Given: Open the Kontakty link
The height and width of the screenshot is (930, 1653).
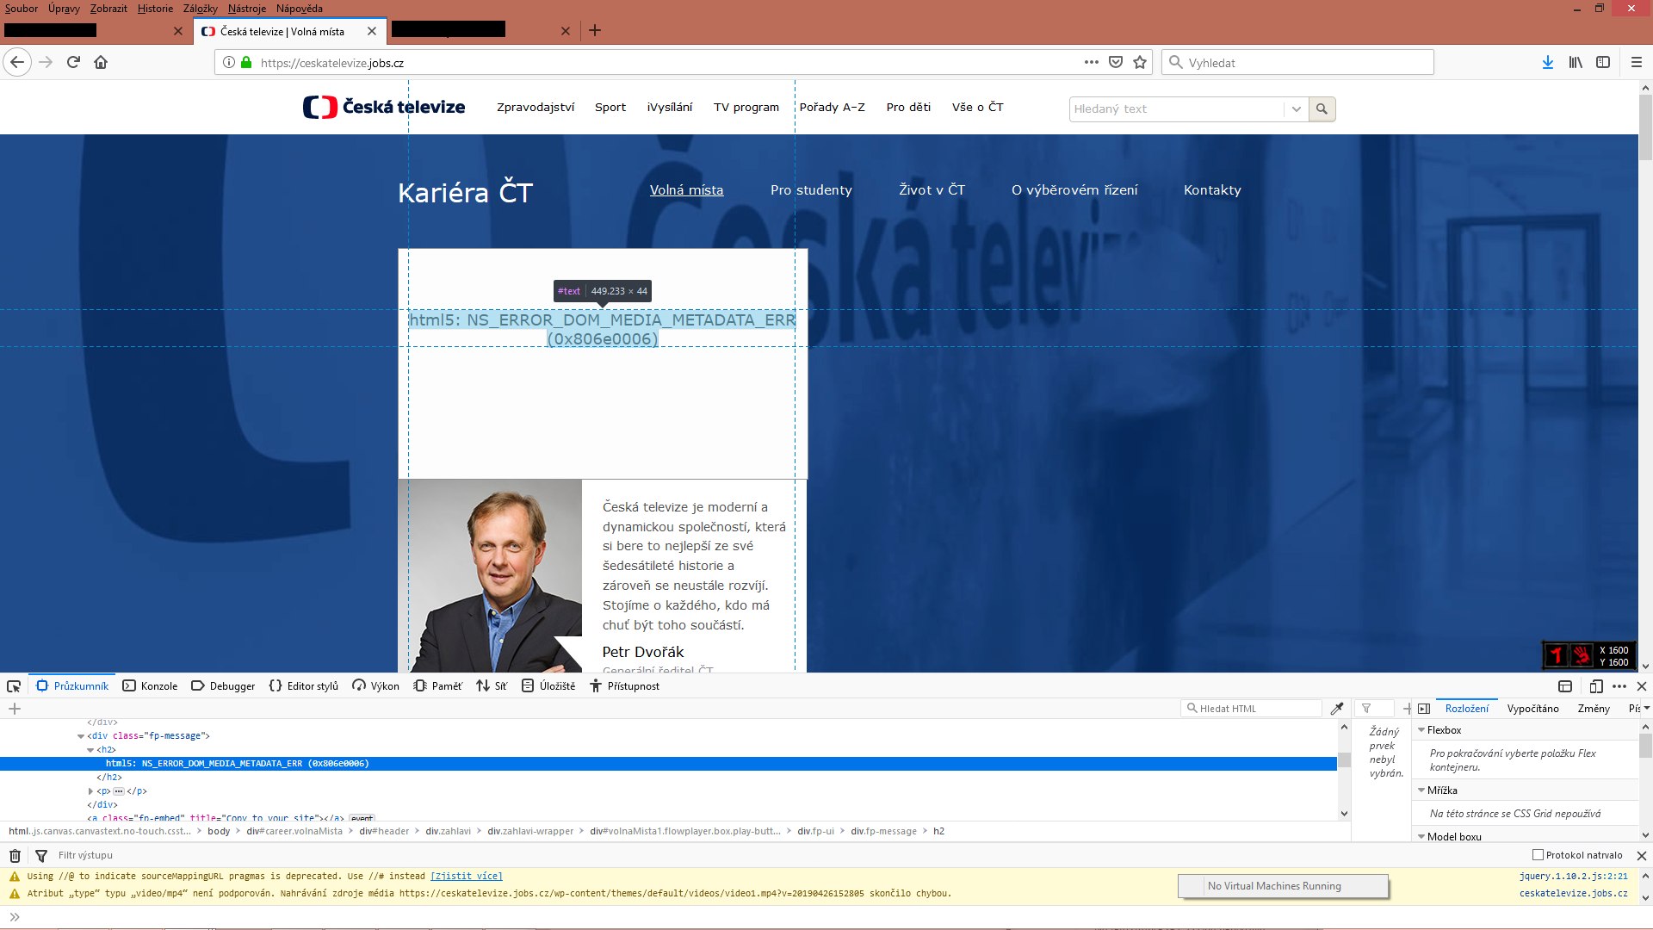Looking at the screenshot, I should coord(1212,190).
